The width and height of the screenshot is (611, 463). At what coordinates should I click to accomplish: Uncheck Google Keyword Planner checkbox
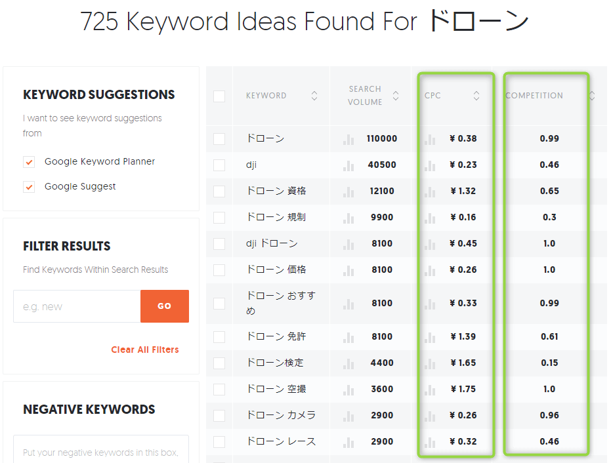(29, 162)
